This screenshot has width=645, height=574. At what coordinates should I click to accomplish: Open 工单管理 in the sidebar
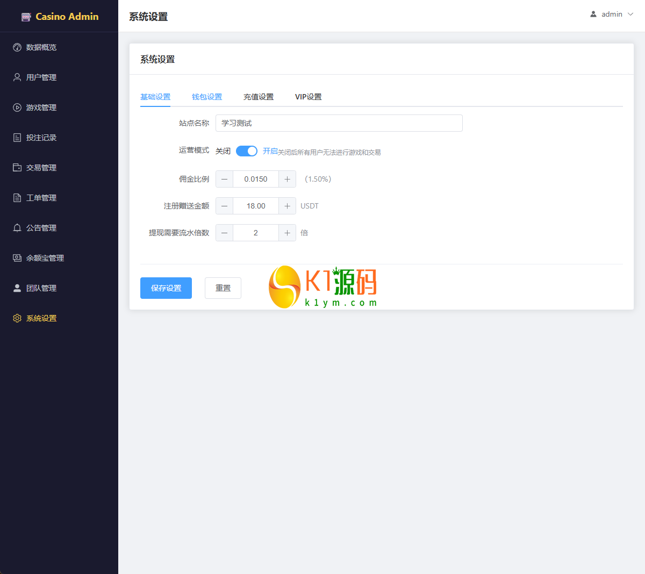[x=59, y=198]
